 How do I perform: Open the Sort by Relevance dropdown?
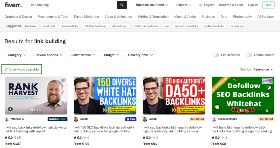click(263, 69)
